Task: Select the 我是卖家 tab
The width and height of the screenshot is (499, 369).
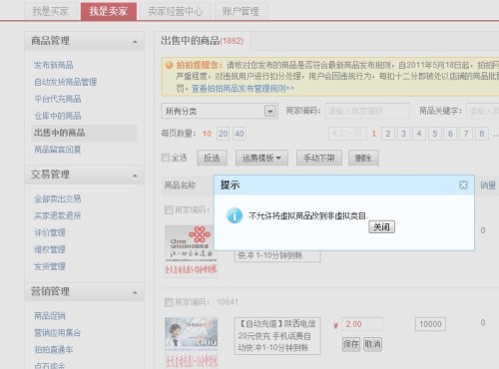Action: click(x=109, y=11)
